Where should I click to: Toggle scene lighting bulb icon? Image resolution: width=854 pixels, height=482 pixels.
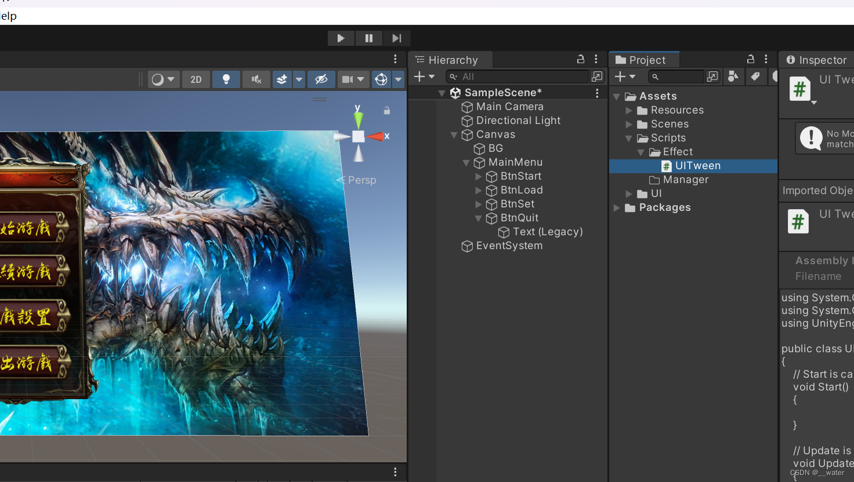[x=226, y=79]
